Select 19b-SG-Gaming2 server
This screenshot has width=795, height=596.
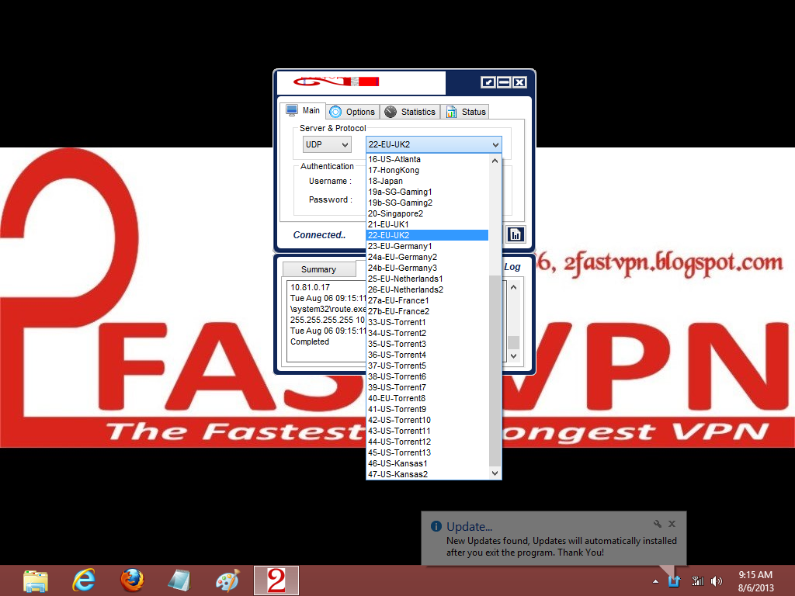point(427,203)
